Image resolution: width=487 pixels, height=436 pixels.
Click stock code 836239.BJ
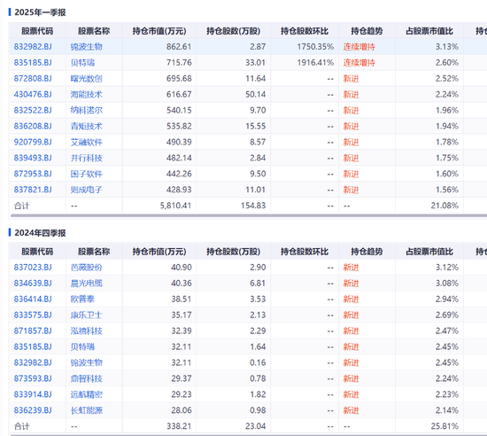(33, 410)
